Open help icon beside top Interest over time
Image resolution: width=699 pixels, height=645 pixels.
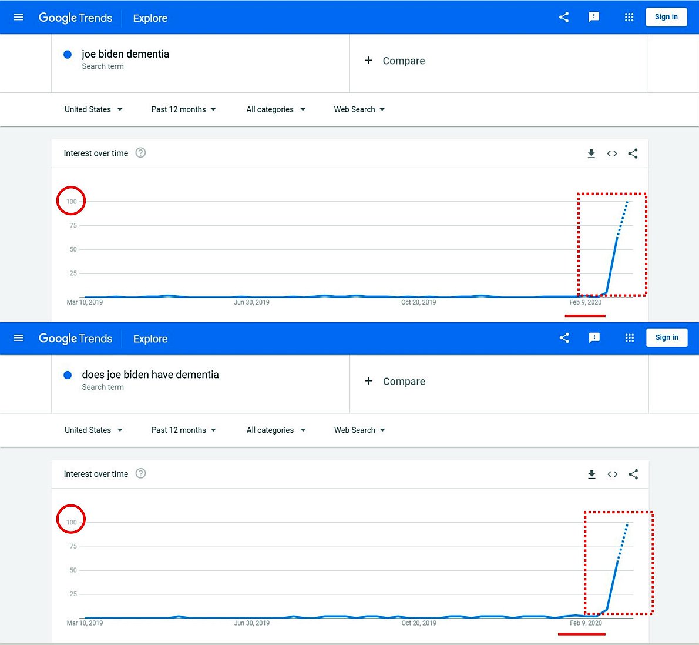click(x=140, y=153)
